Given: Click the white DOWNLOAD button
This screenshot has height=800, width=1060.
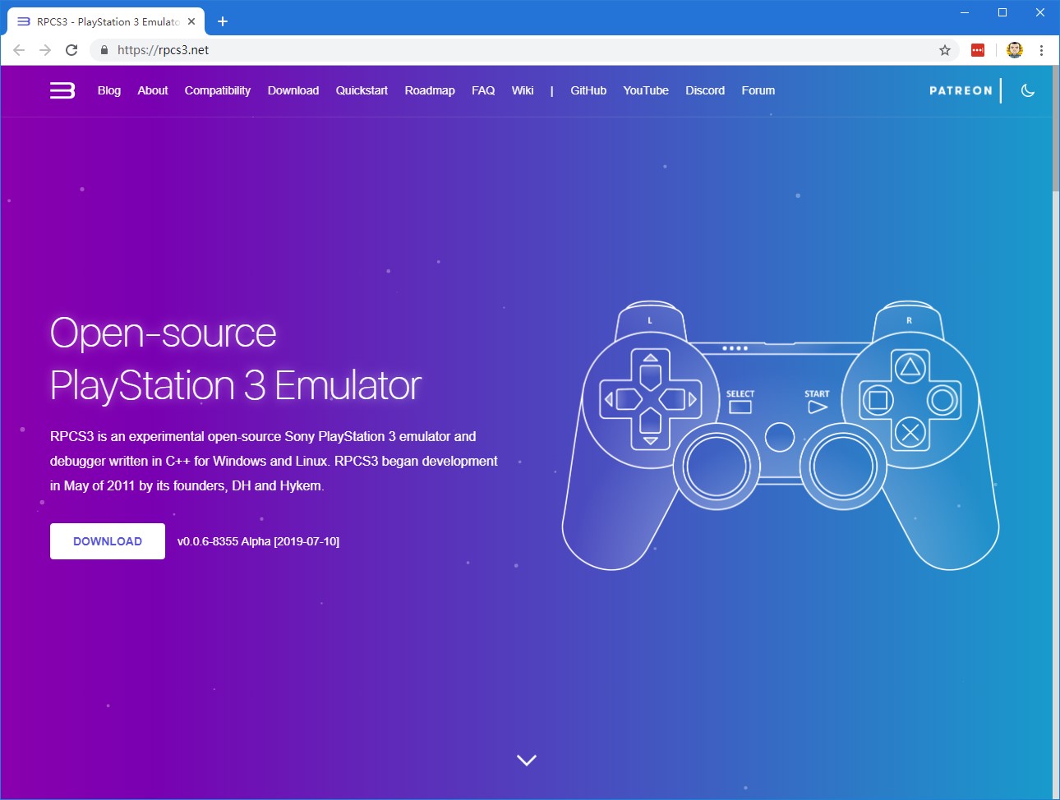Looking at the screenshot, I should [x=108, y=541].
